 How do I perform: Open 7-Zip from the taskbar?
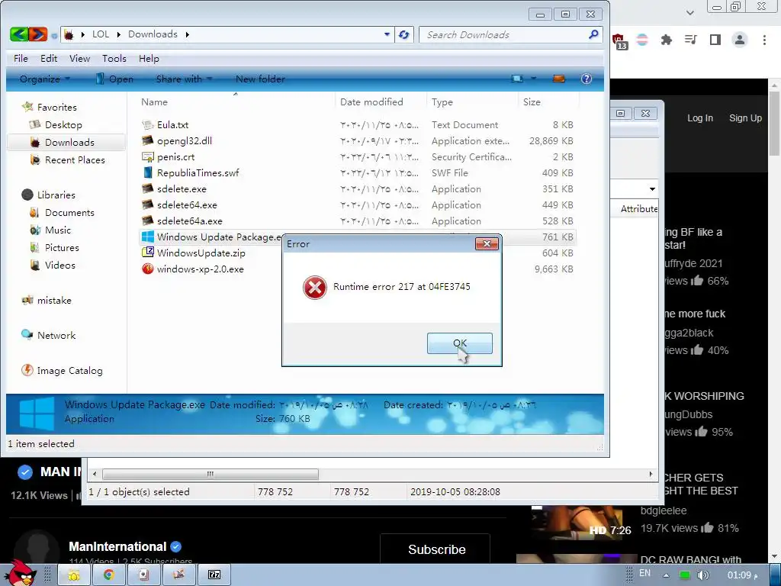click(x=214, y=575)
